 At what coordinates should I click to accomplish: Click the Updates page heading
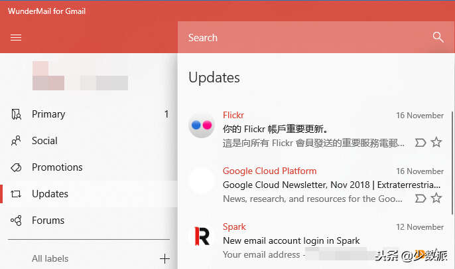coord(214,78)
